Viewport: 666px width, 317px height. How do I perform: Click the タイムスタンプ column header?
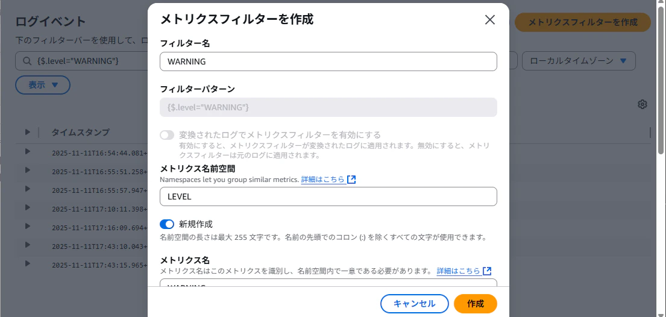80,132
